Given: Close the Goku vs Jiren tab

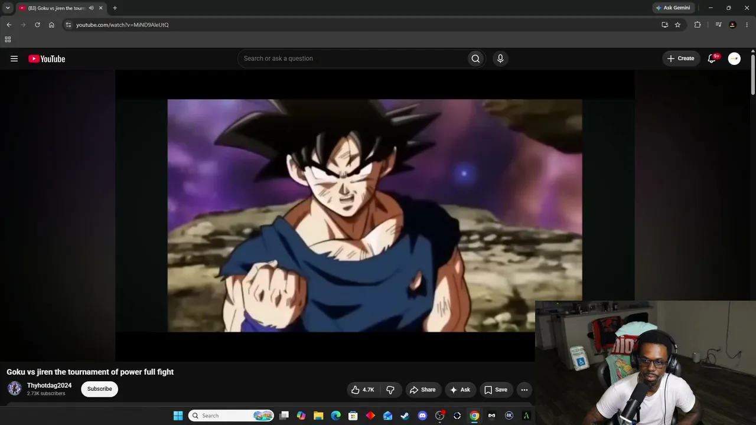Looking at the screenshot, I should 100,8.
